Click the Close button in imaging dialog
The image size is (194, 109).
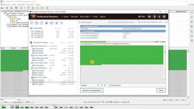[x=161, y=90]
